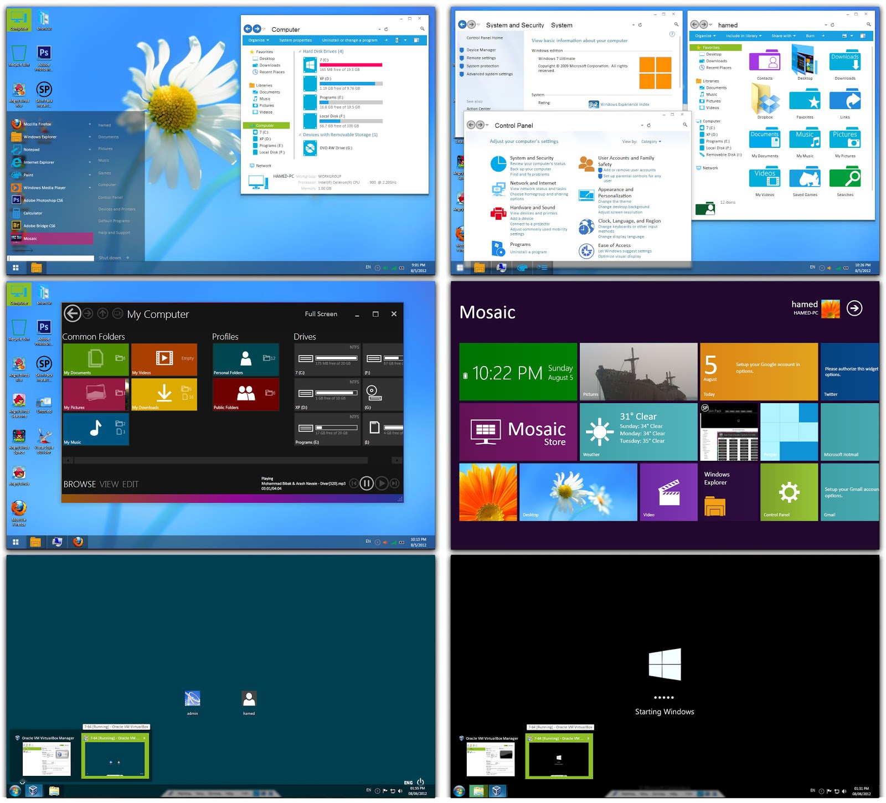Screen dimensions: 886x803
Task: Open the orange My Videos tile under Common Folders
Action: tap(164, 359)
